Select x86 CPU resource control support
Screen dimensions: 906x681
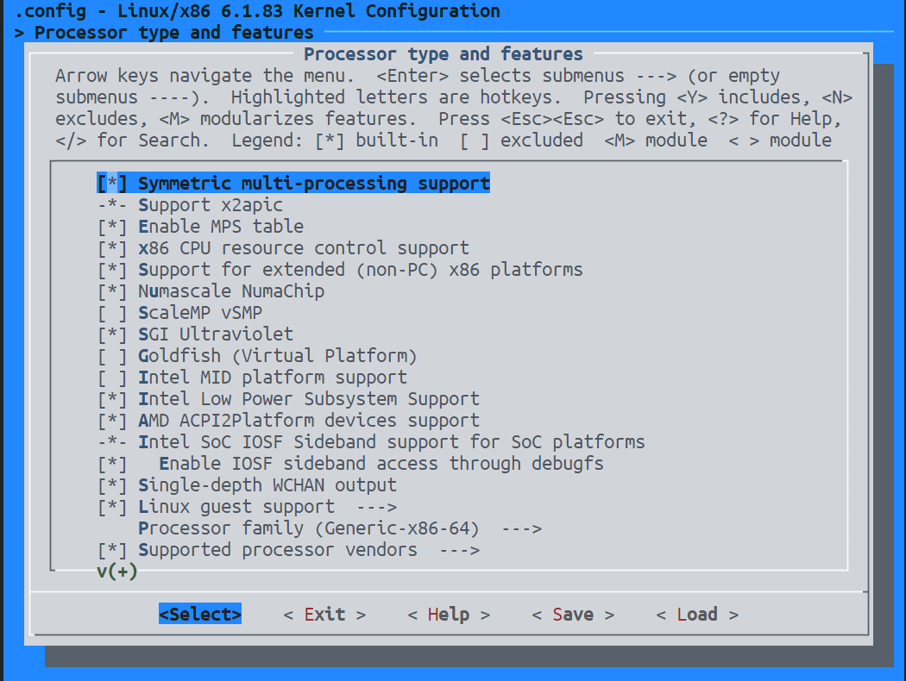(303, 248)
